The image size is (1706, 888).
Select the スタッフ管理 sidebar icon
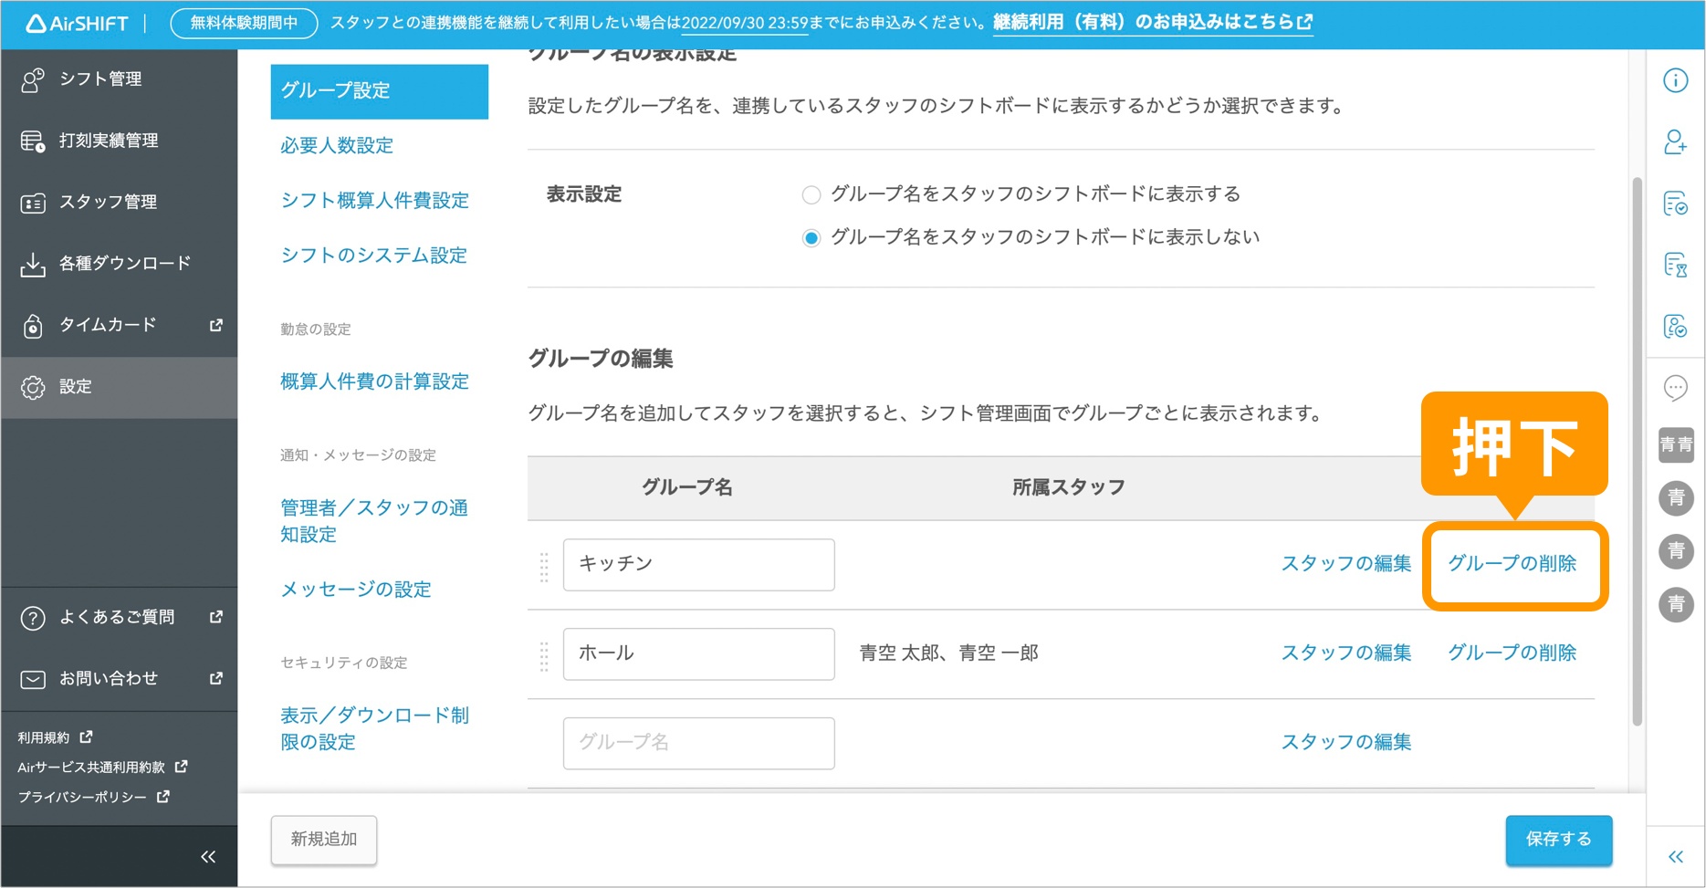click(x=33, y=202)
